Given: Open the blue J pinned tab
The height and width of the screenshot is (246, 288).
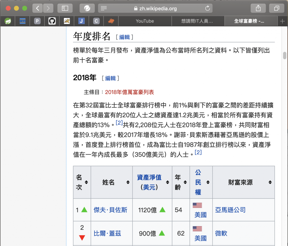Looking at the screenshot, I should 81,21.
